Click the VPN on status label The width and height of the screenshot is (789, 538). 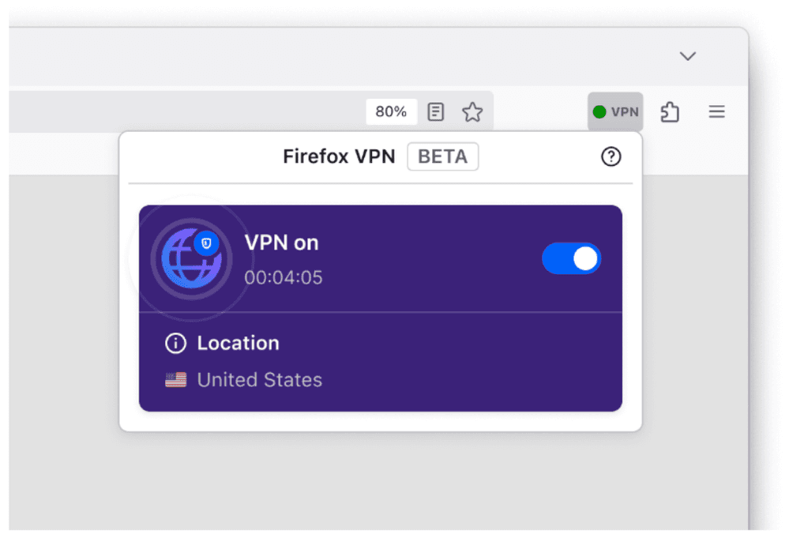click(x=281, y=243)
